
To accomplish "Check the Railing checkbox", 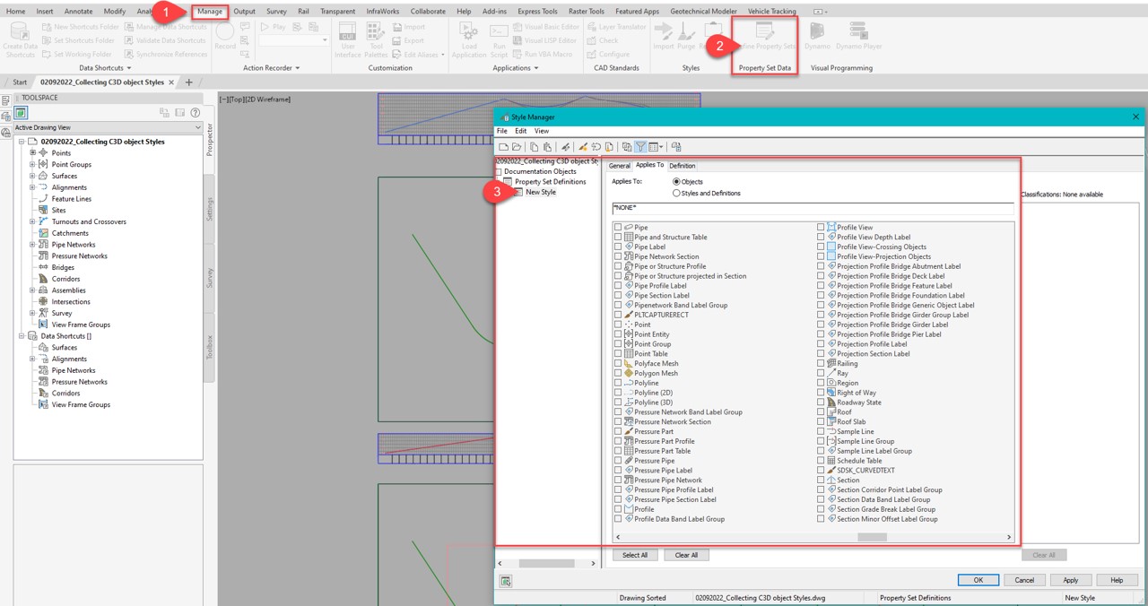I will point(821,363).
